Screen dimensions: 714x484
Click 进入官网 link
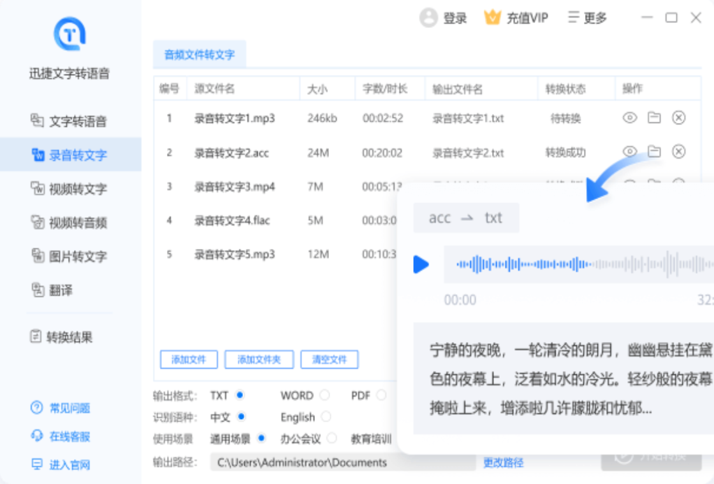tap(69, 464)
